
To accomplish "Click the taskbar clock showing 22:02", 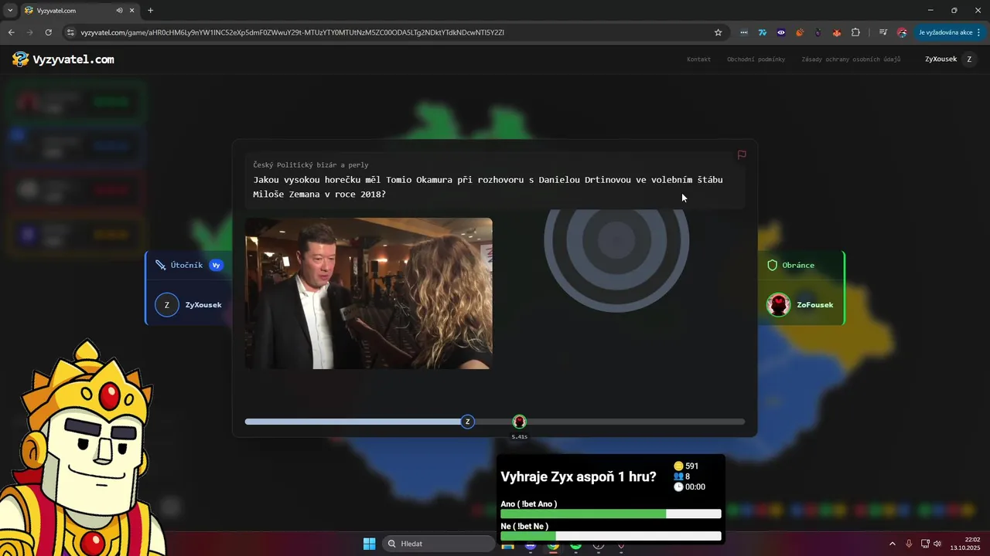I will click(x=964, y=544).
